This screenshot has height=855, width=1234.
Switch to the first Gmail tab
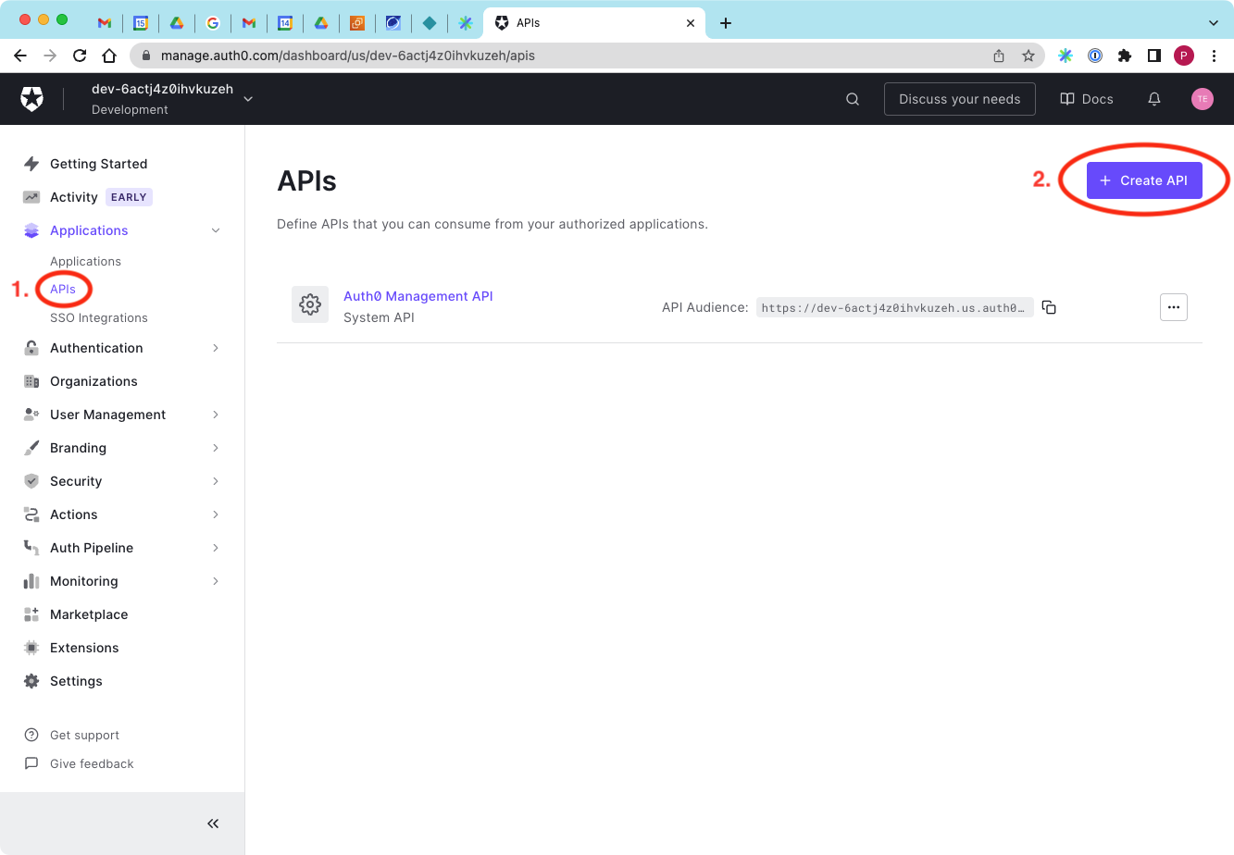(105, 23)
